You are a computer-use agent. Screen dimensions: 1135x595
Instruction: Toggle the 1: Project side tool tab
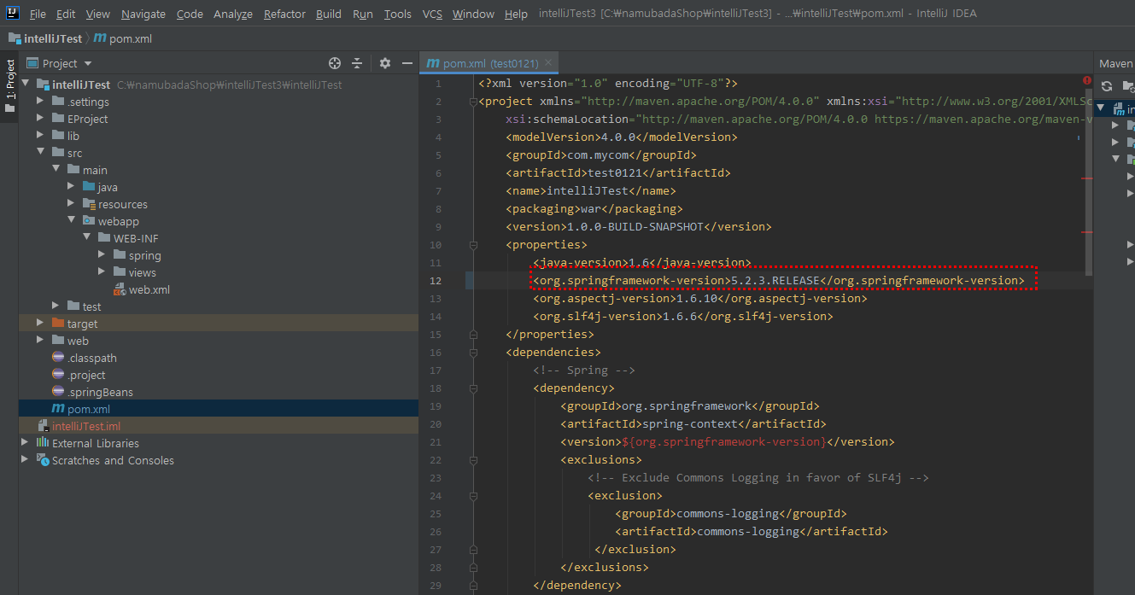tap(9, 88)
